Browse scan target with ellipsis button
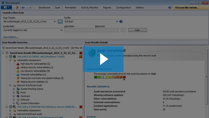This screenshot has height=118, width=209. click(60, 22)
